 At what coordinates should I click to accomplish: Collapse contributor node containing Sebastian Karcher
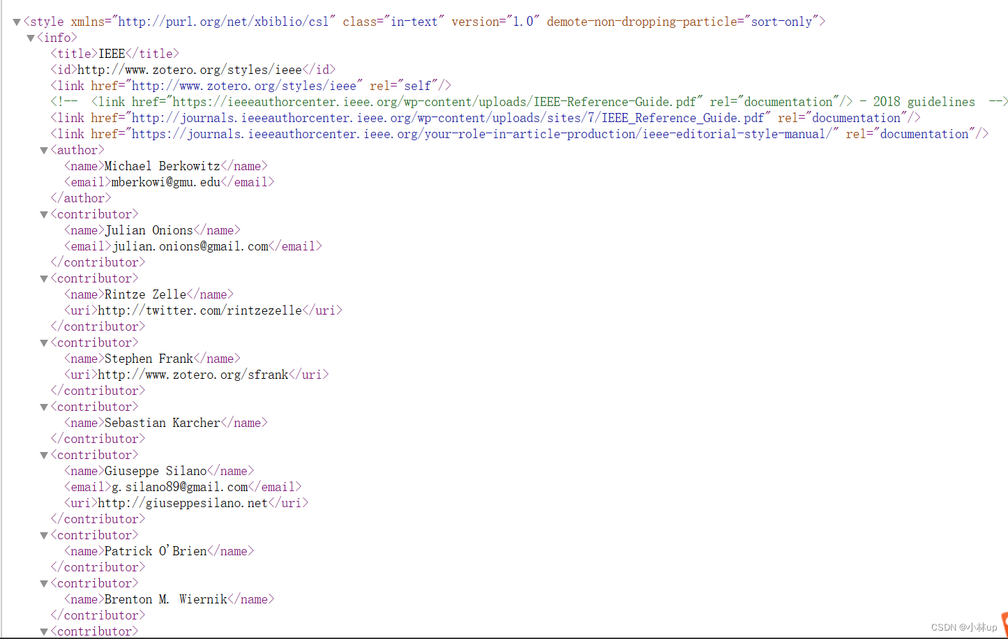point(44,407)
